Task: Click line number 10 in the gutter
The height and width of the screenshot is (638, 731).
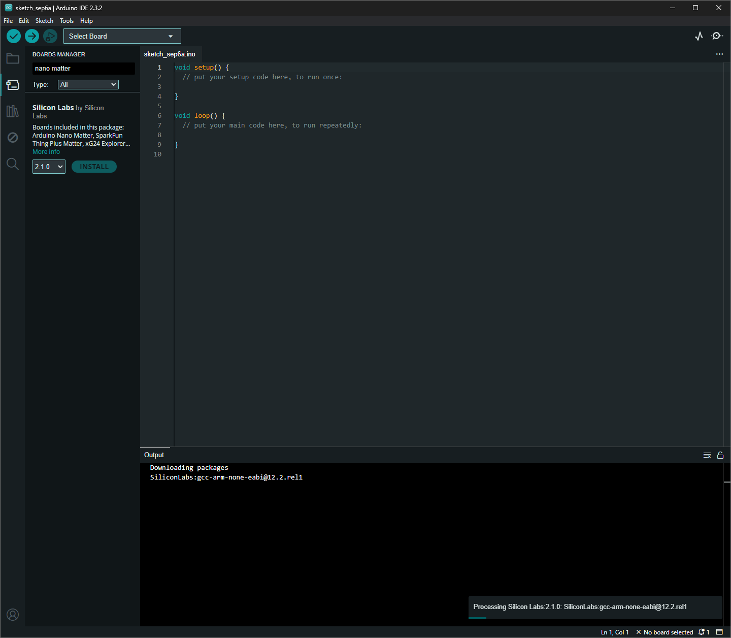Action: tap(157, 154)
